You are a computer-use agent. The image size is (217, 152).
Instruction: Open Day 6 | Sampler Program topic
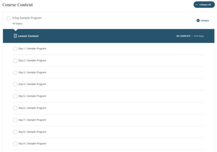(x=32, y=108)
